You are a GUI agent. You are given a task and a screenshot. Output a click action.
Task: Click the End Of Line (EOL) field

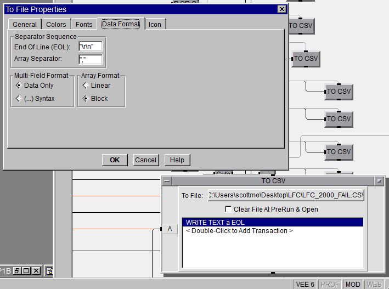point(90,47)
